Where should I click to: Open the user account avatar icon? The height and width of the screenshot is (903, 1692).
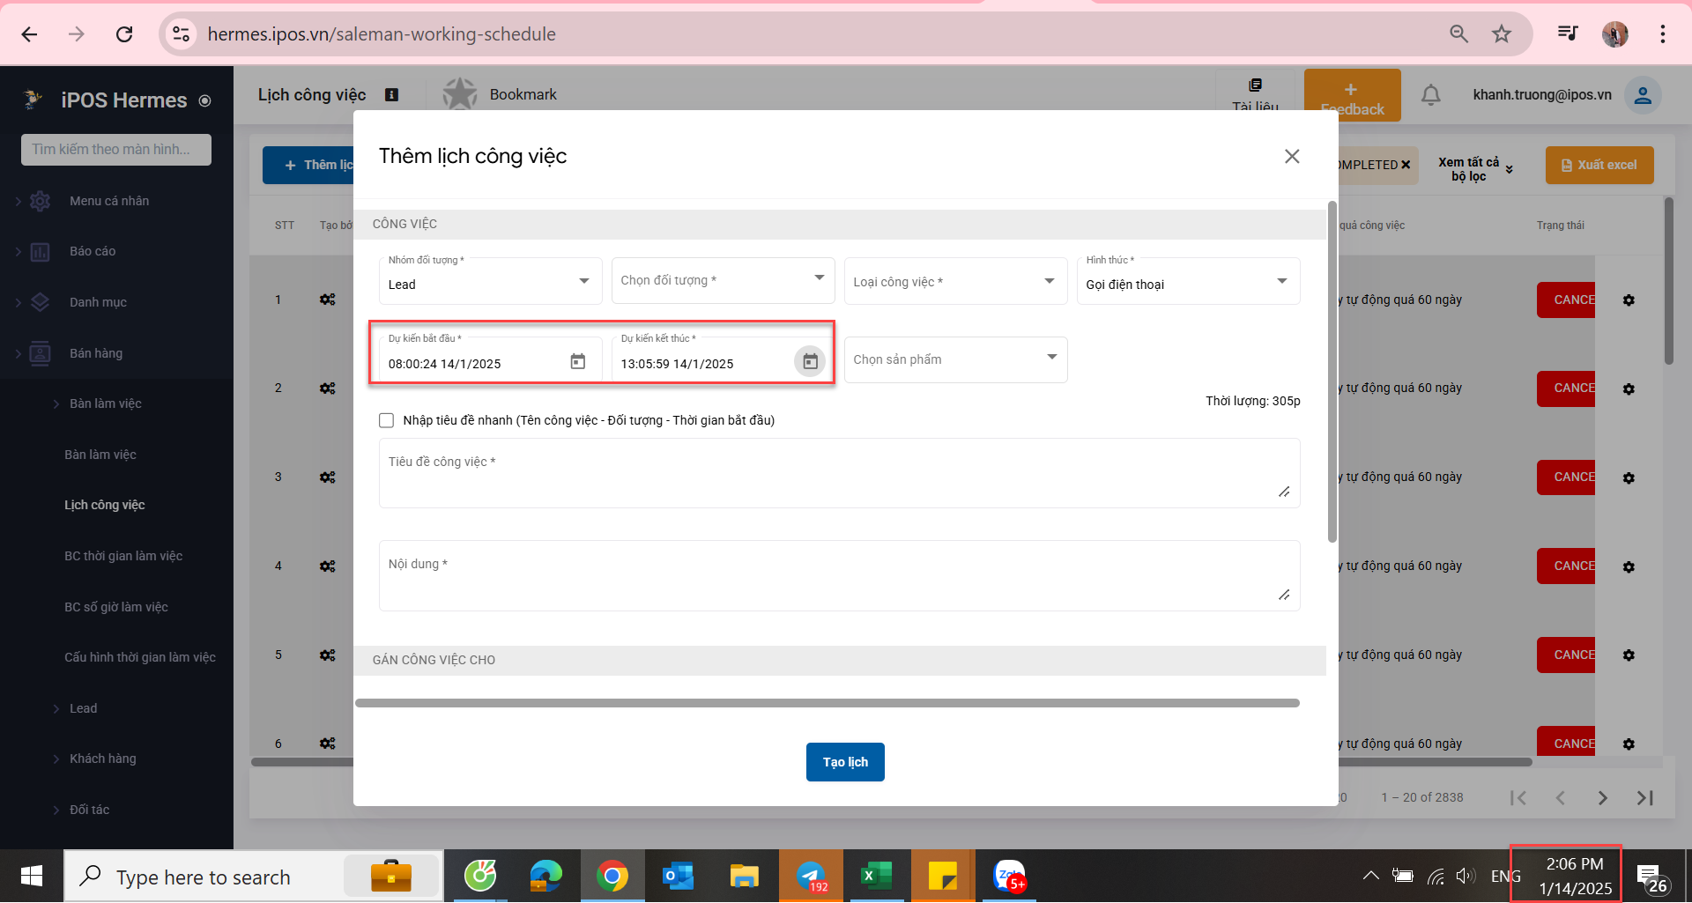tap(1643, 95)
